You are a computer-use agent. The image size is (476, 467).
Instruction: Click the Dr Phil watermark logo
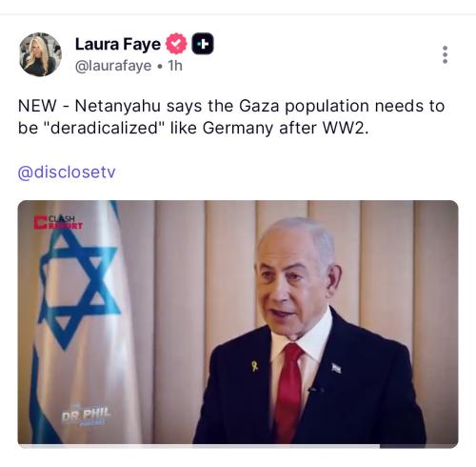tap(86, 415)
